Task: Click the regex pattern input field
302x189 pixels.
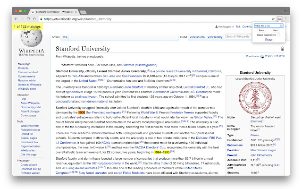Action: [x=267, y=26]
